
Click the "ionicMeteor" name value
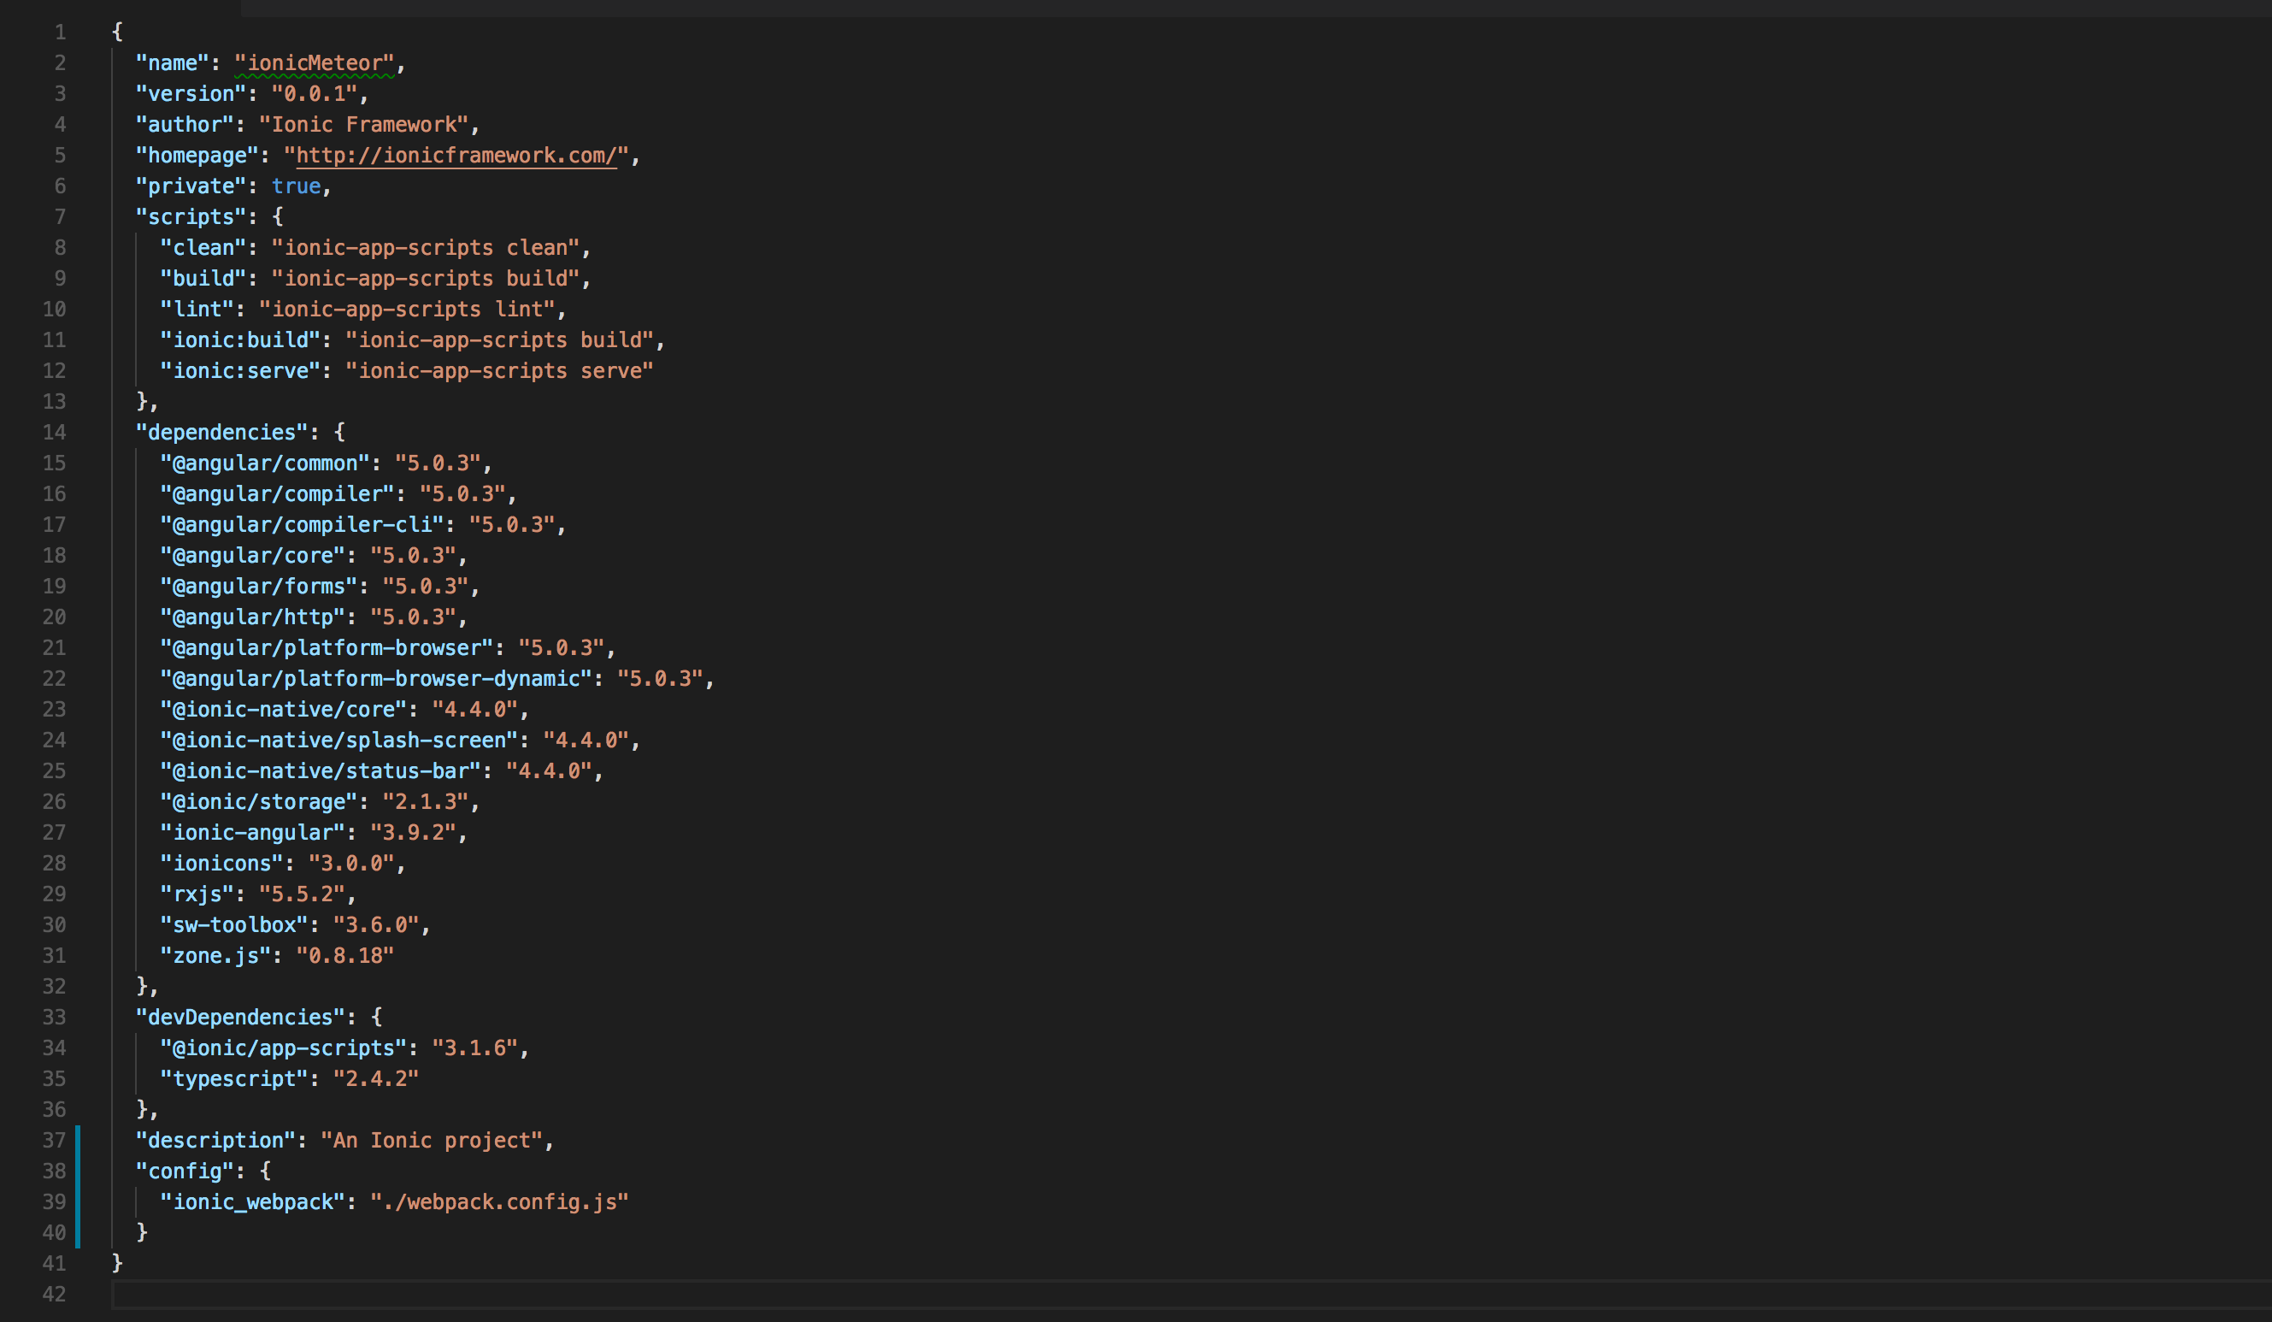315,63
